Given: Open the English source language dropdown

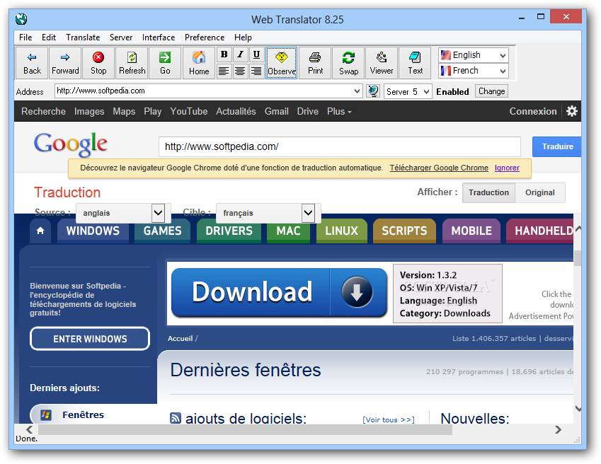Looking at the screenshot, I should (474, 55).
